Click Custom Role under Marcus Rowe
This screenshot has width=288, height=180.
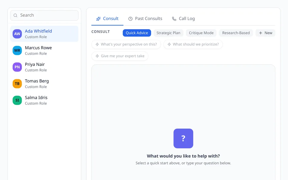pos(36,53)
